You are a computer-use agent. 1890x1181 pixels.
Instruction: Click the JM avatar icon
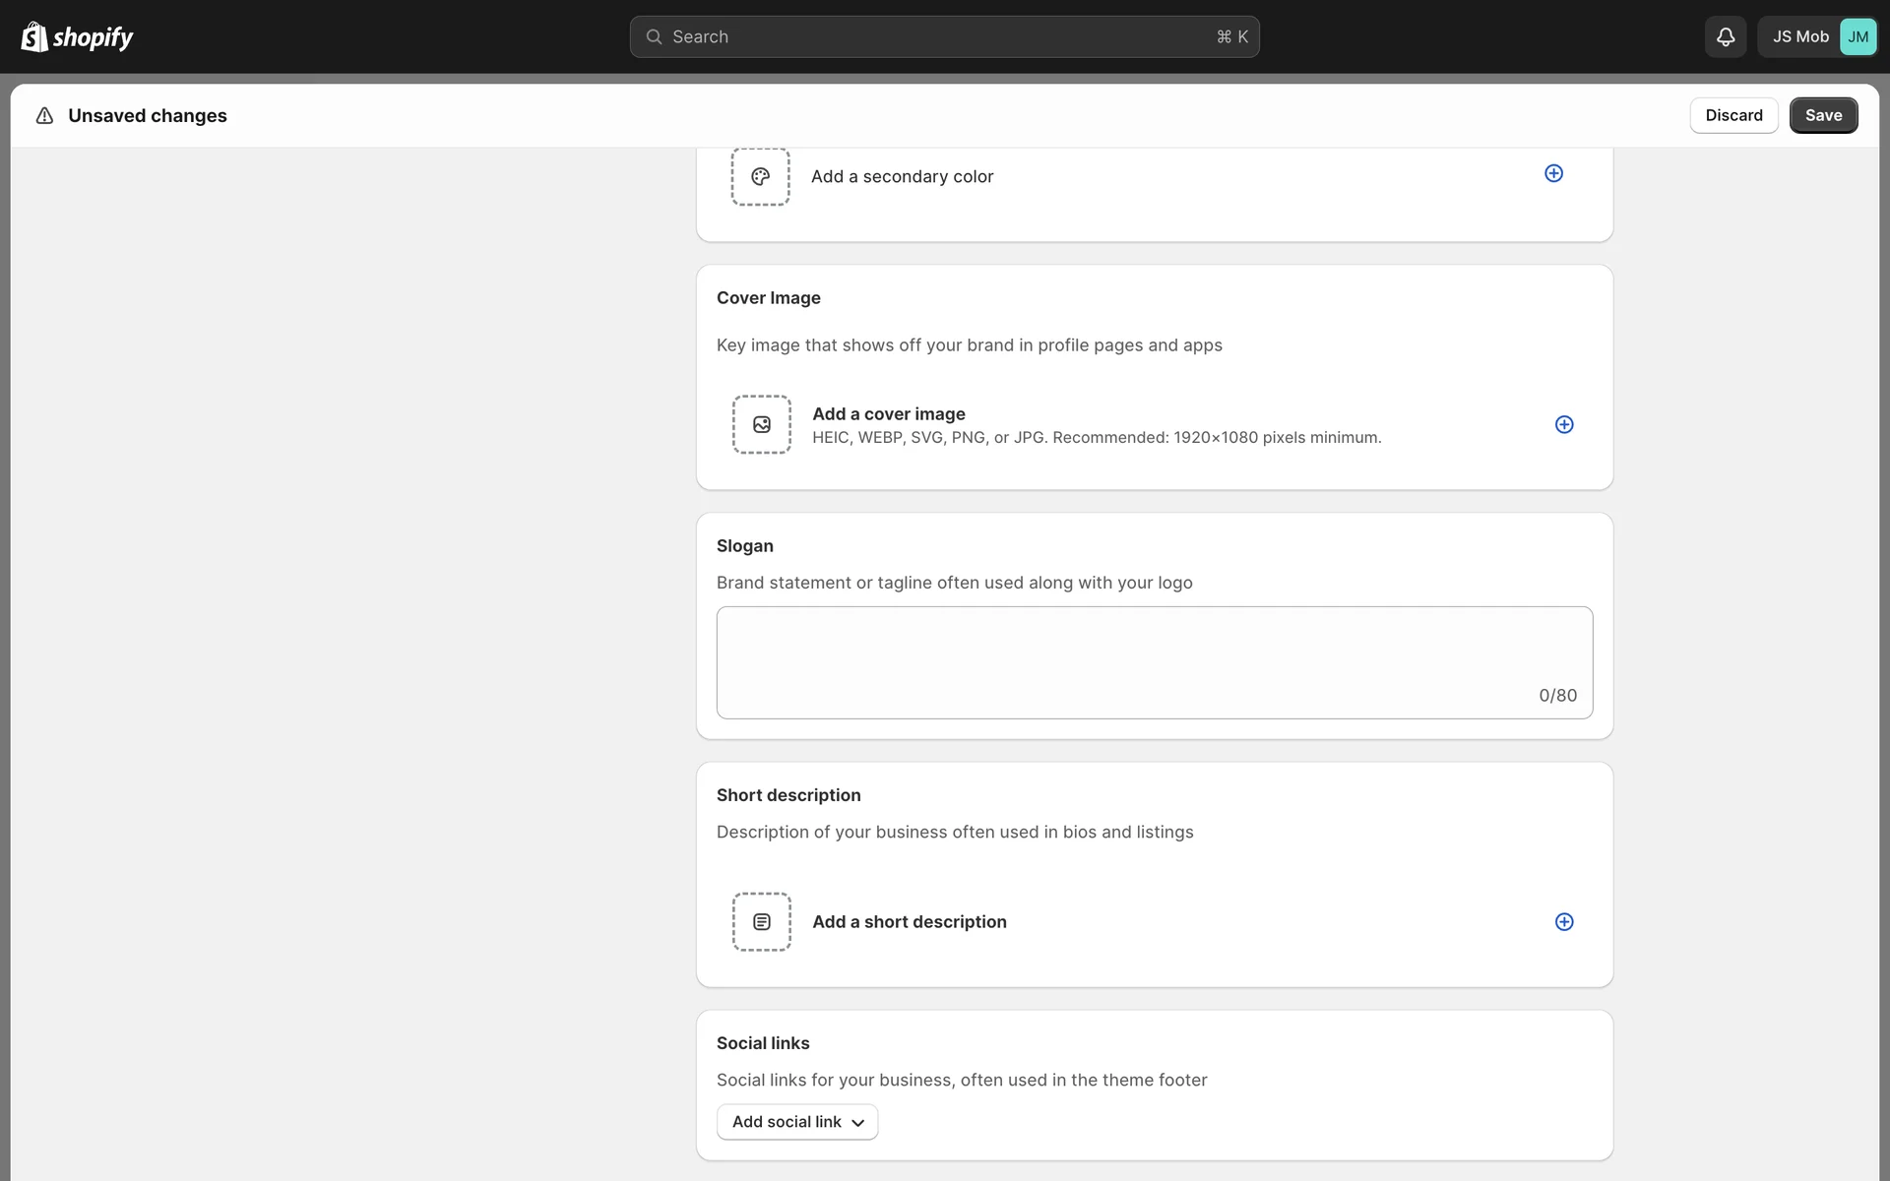(x=1858, y=37)
